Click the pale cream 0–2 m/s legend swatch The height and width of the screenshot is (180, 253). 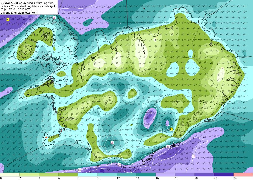click(x=10, y=175)
